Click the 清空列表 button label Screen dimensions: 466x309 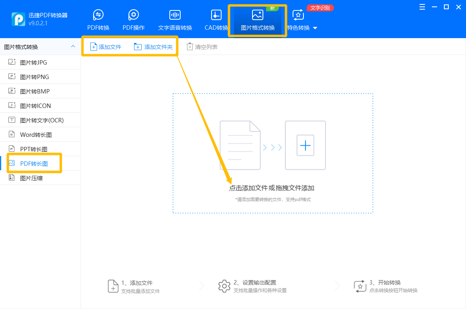pyautogui.click(x=206, y=47)
